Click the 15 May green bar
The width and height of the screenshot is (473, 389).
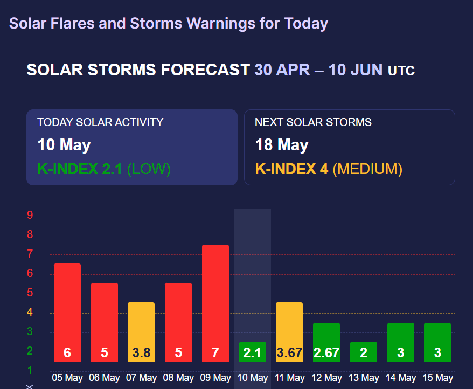coord(437,342)
